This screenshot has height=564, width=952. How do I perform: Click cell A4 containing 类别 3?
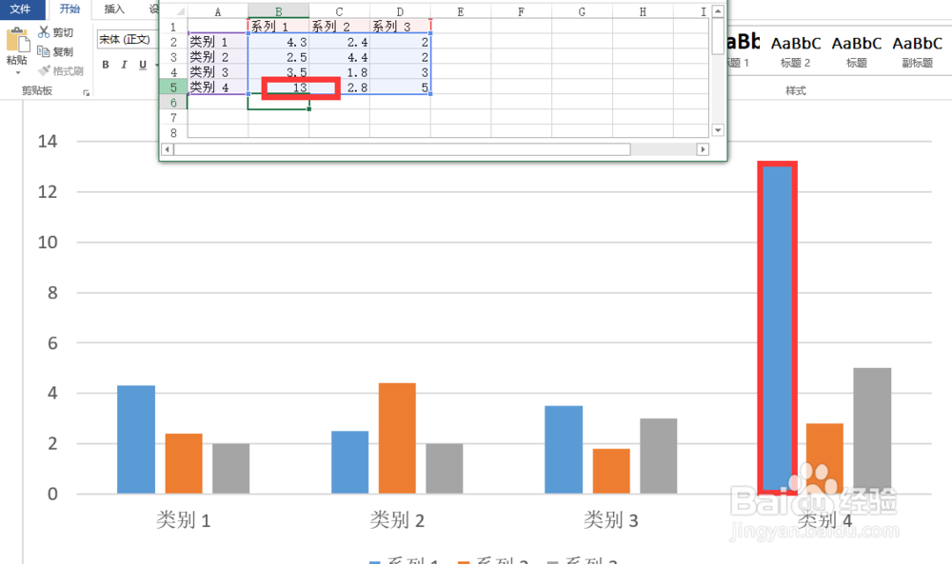click(x=217, y=71)
